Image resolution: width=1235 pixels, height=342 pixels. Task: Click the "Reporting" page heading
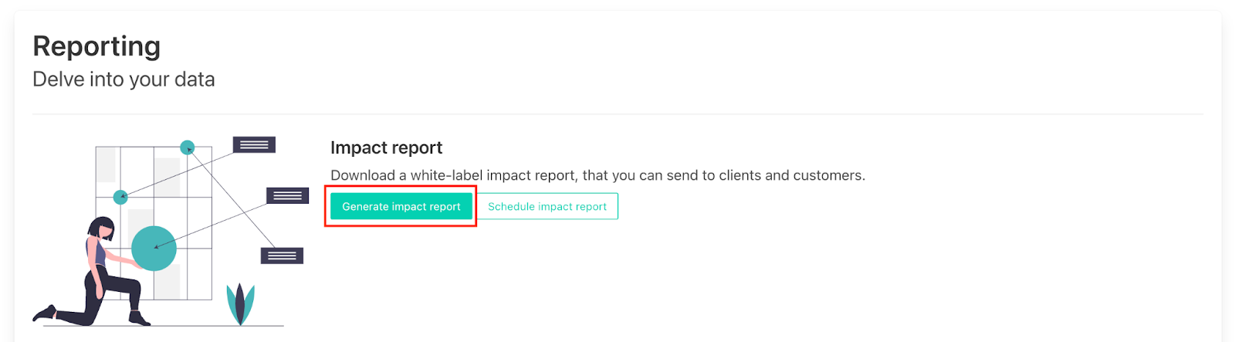click(96, 46)
